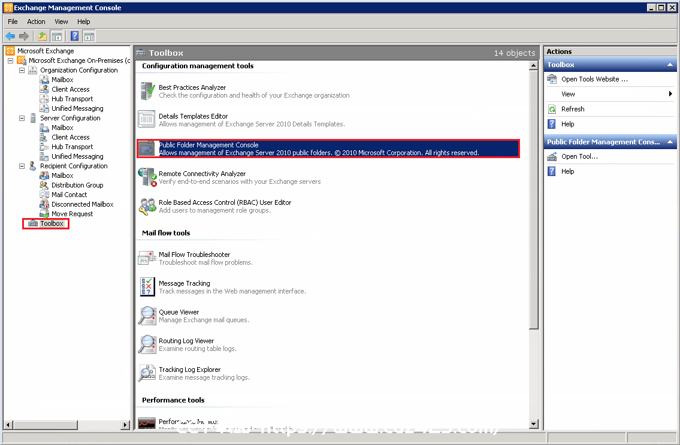680x445 pixels.
Task: Click the Toolbox list scroll up arrow
Action: (x=534, y=65)
